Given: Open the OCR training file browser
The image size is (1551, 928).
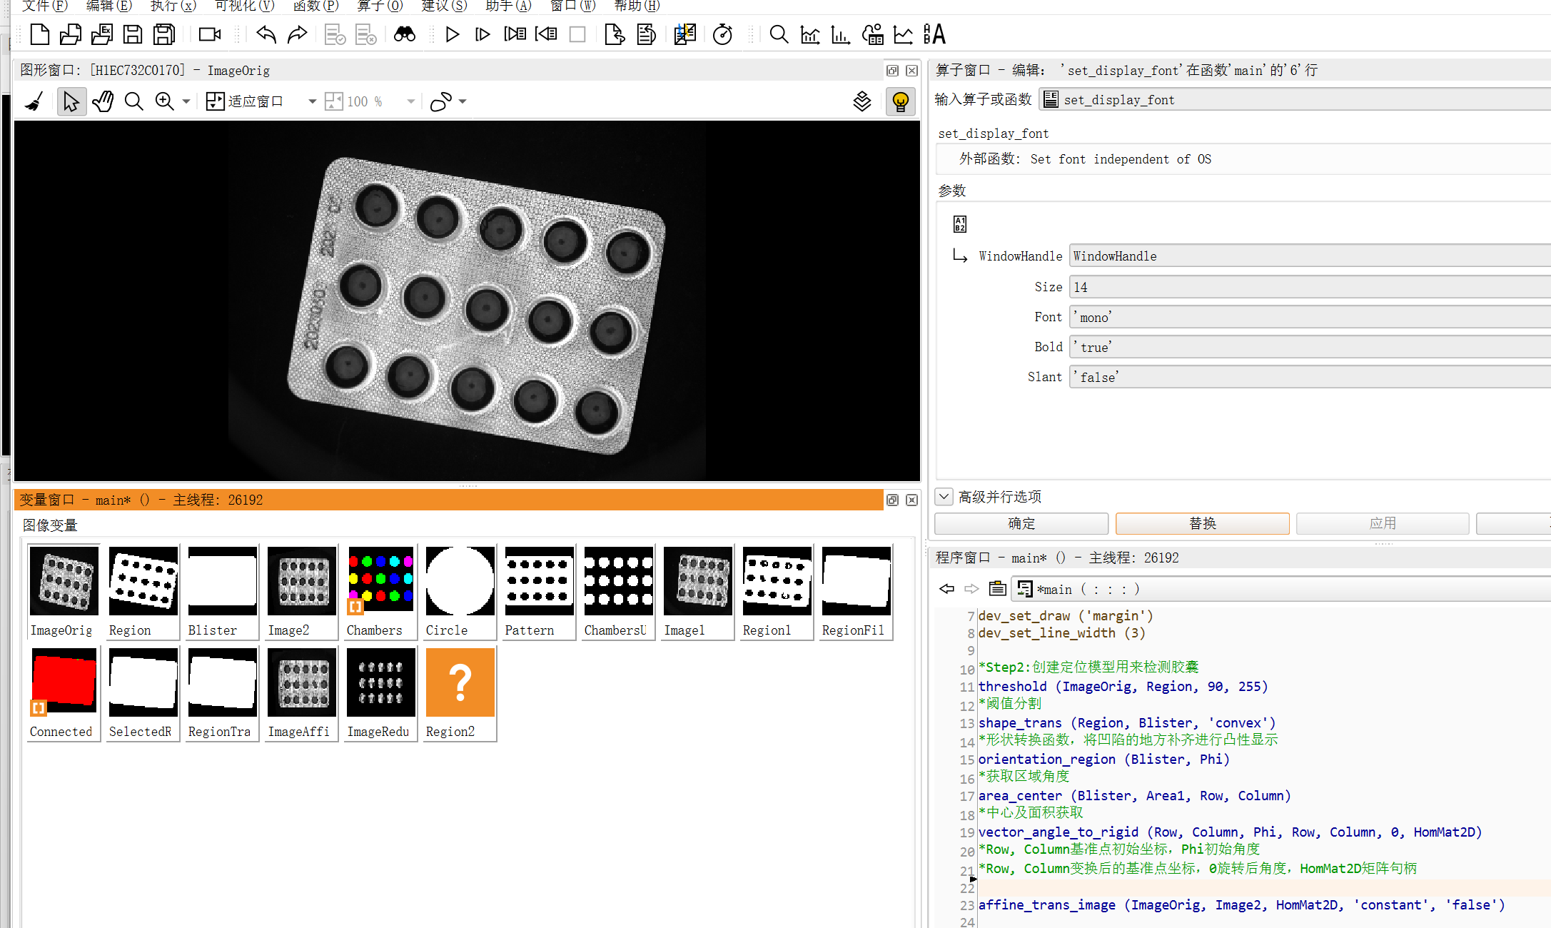Looking at the screenshot, I should coord(934,34).
